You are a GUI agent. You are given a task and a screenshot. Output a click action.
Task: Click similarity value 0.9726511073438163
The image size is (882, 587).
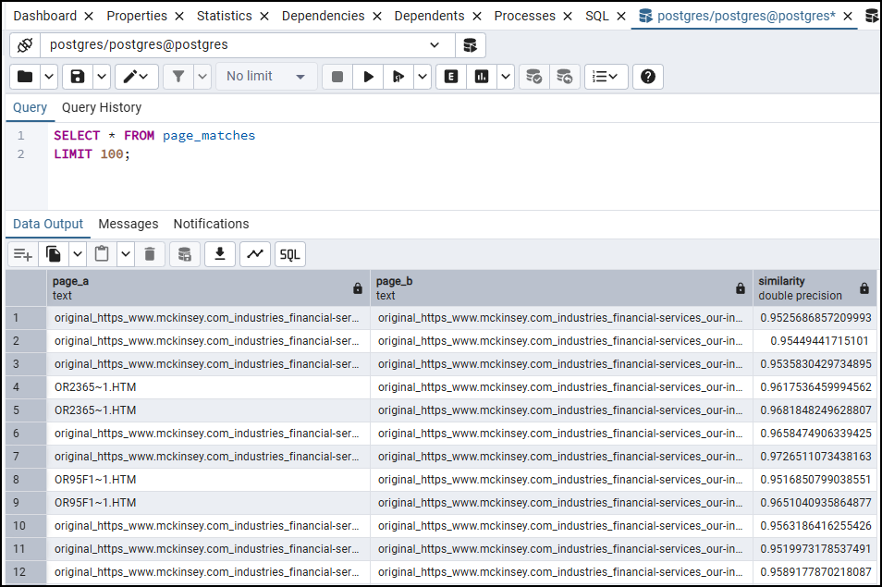[815, 457]
